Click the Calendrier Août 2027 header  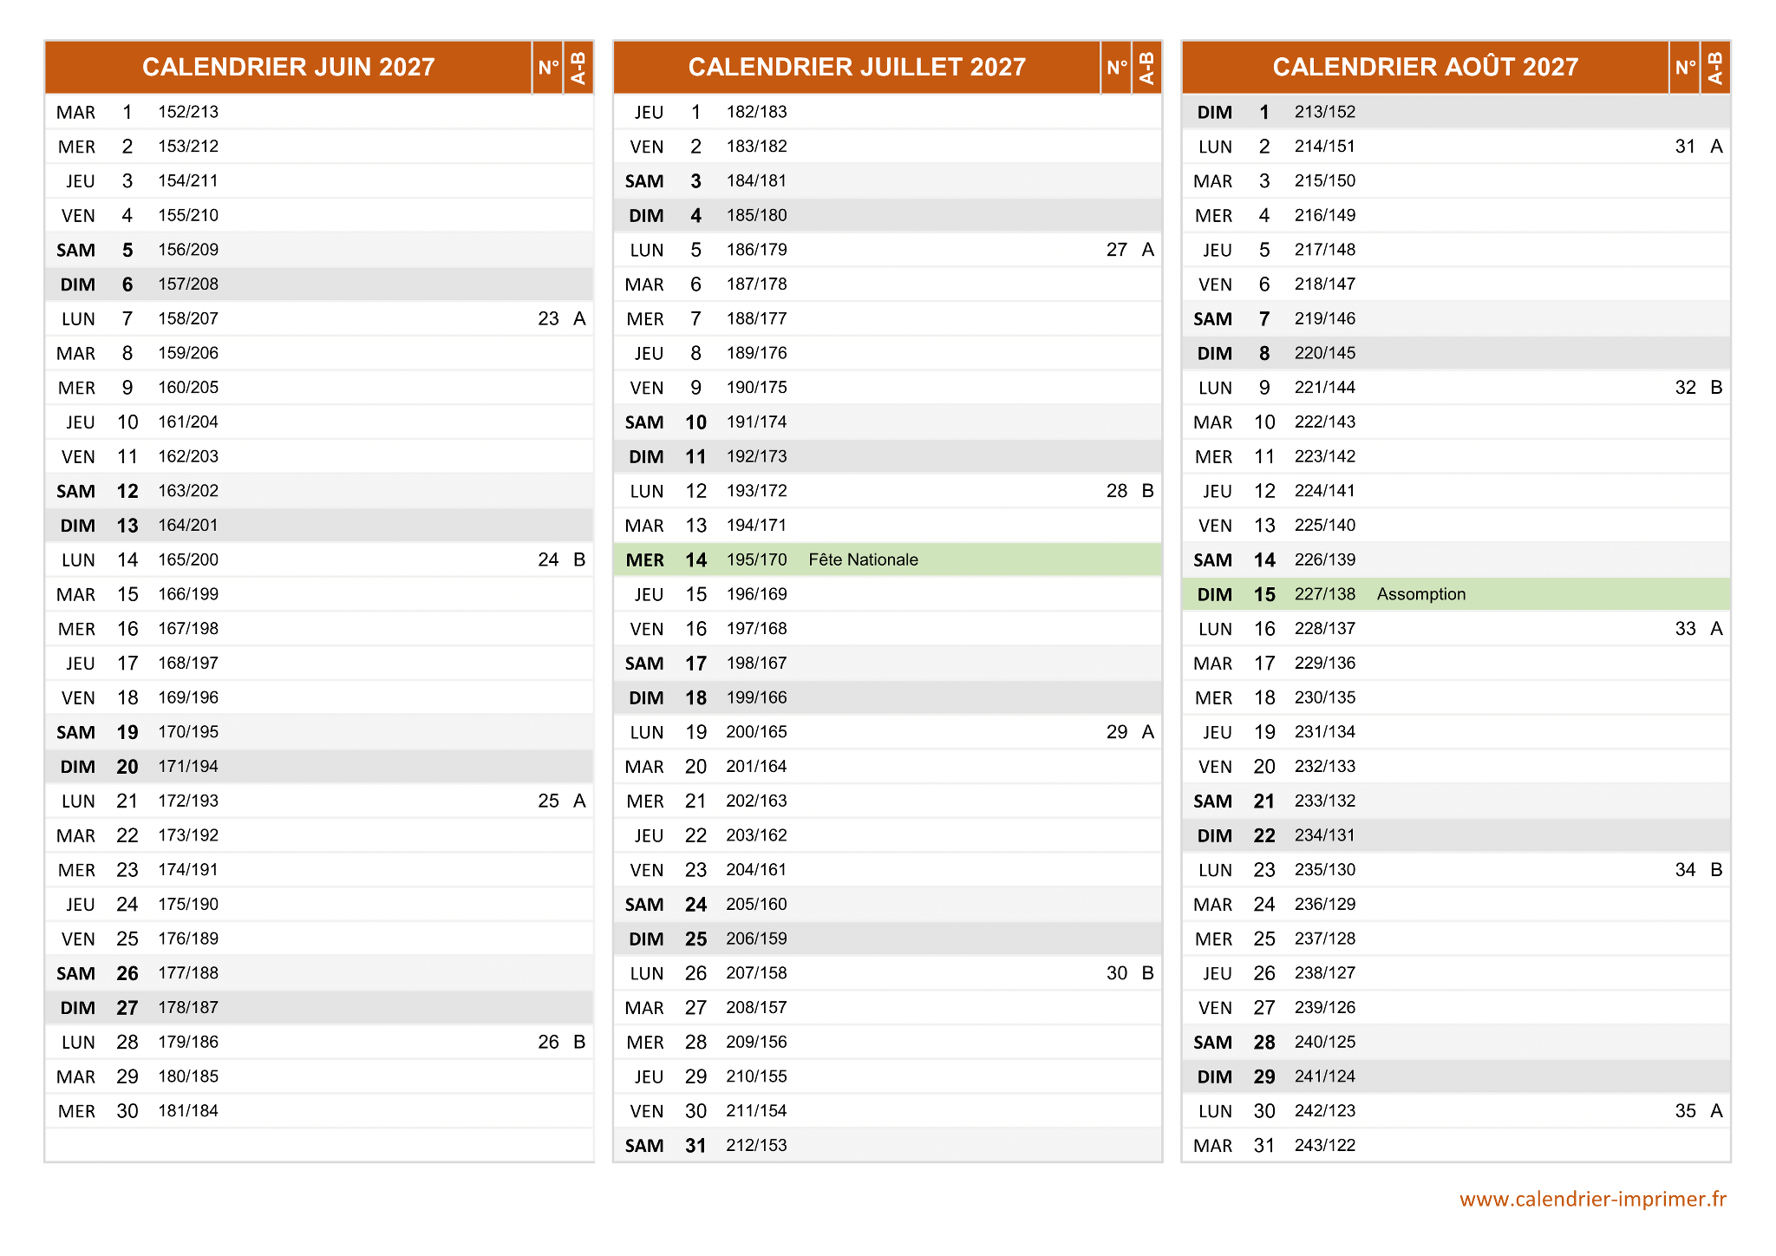coord(1425,67)
